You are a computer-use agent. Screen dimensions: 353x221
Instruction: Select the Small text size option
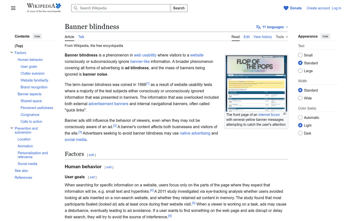click(x=300, y=55)
